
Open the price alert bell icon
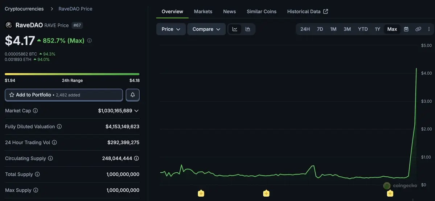[133, 95]
